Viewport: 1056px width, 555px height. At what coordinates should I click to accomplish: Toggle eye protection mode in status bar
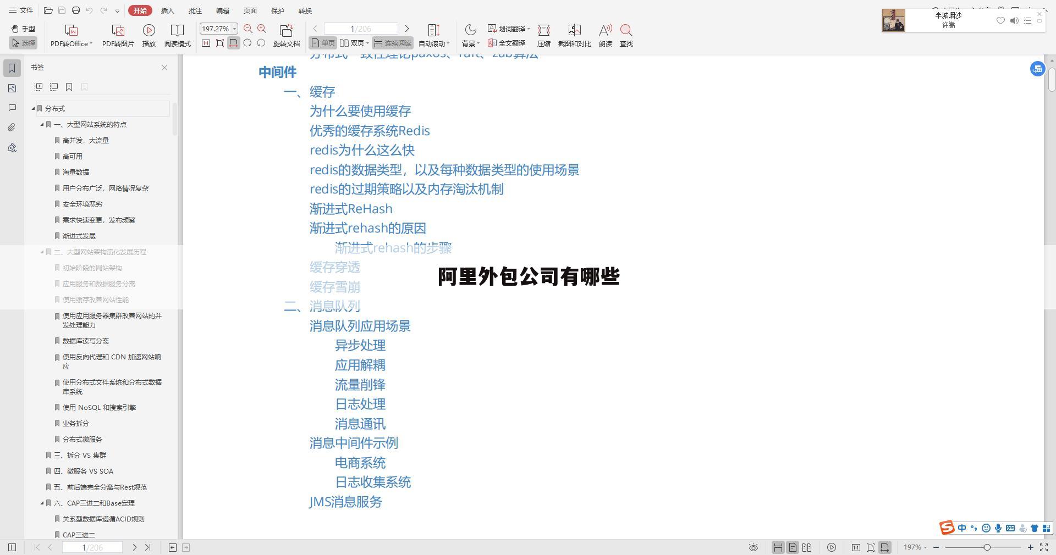click(754, 547)
